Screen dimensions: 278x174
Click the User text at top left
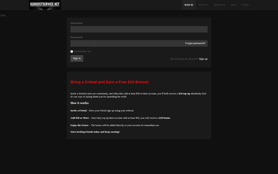[x=3, y=15]
